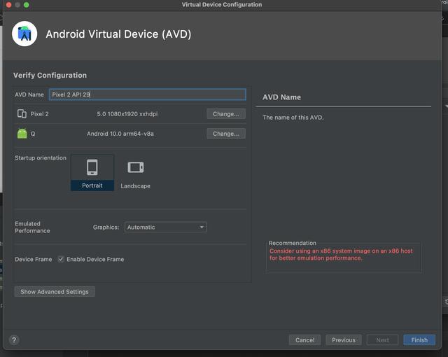Click the Pixel 2 device icon
Screen dimensions: 448x357
22,113
